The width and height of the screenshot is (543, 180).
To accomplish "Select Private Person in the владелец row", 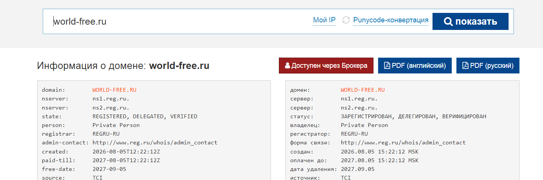I will [x=364, y=125].
